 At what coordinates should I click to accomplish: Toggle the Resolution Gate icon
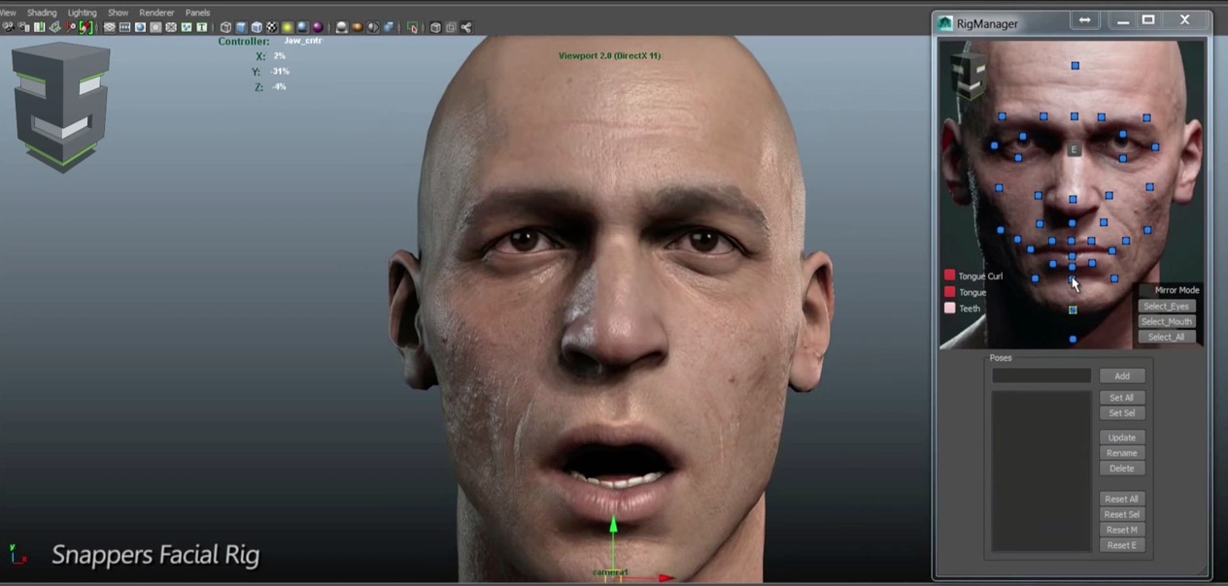click(x=140, y=27)
